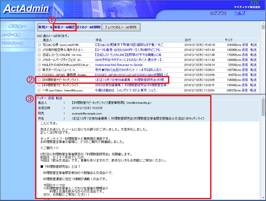Tick the MAILER-DAEMON mail checkbox
The height and width of the screenshot is (201, 266).
(x=39, y=65)
